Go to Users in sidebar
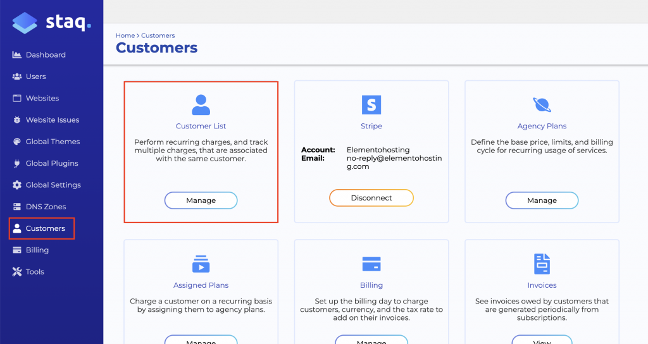This screenshot has height=344, width=648. coord(35,77)
